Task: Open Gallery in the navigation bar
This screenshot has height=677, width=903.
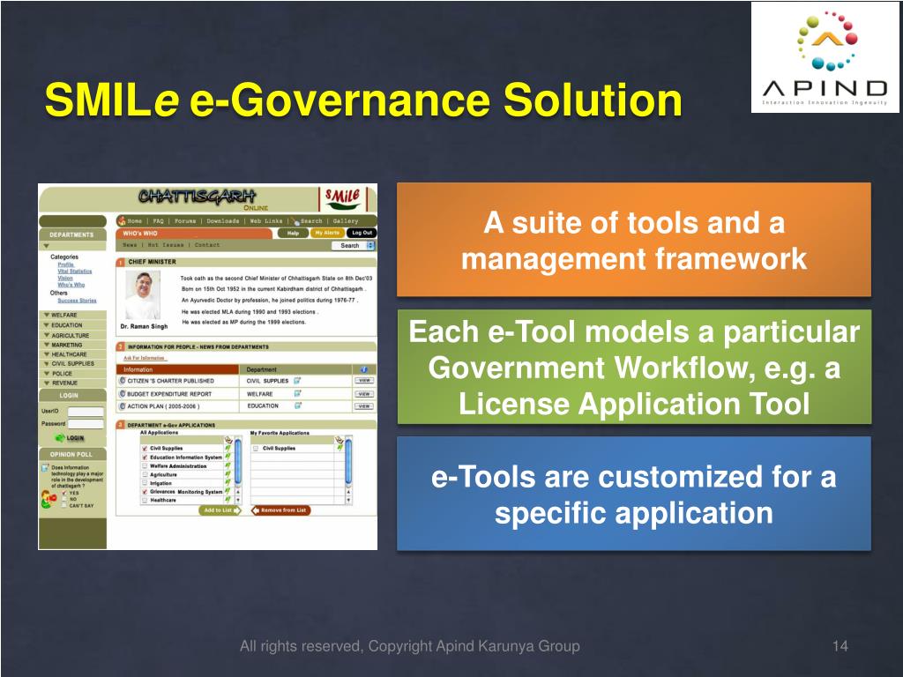Action: tap(346, 221)
